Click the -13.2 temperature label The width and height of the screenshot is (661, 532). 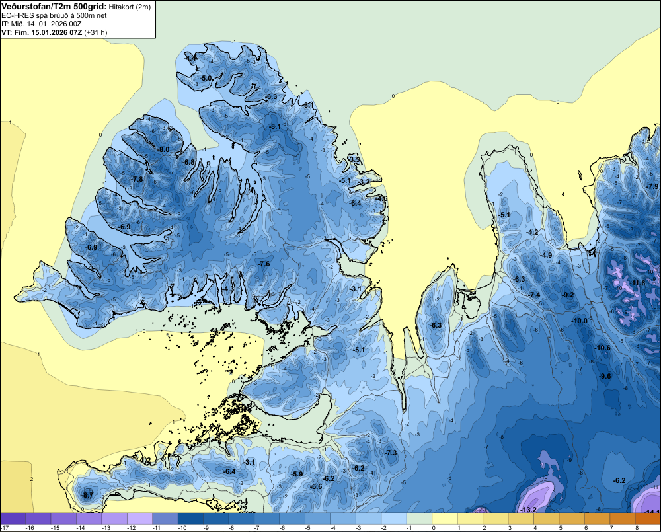(528, 510)
